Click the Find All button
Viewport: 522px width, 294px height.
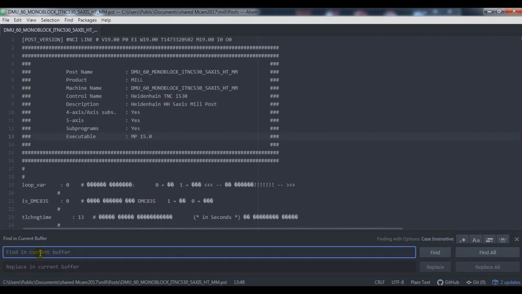tap(487, 252)
